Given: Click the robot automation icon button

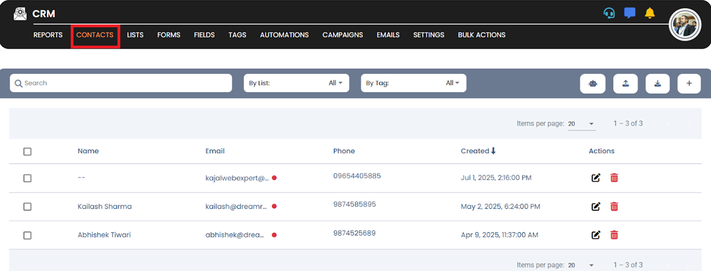Looking at the screenshot, I should 592,83.
